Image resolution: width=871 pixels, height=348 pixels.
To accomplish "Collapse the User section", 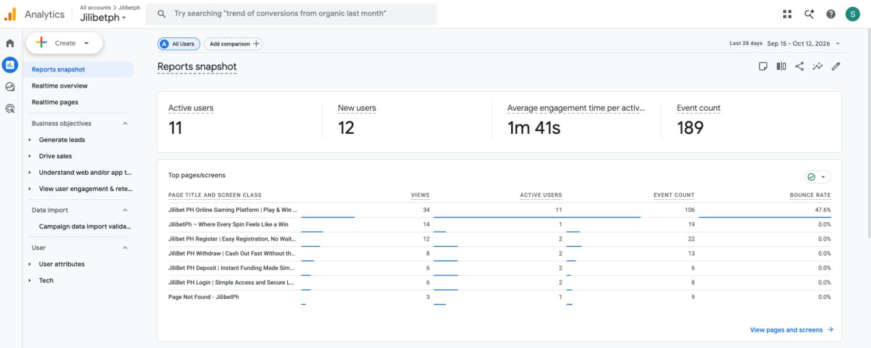I will [125, 247].
